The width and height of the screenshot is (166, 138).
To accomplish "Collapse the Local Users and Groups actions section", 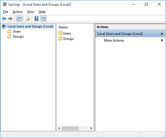I will click(x=162, y=34).
